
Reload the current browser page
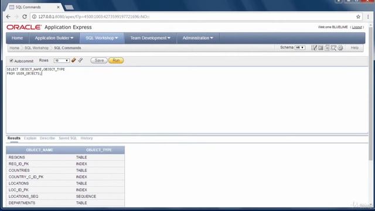point(25,17)
